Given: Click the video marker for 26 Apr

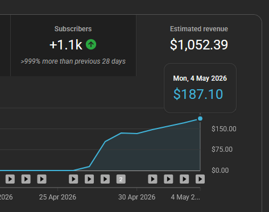Looking at the screenshot, I should [73, 179].
